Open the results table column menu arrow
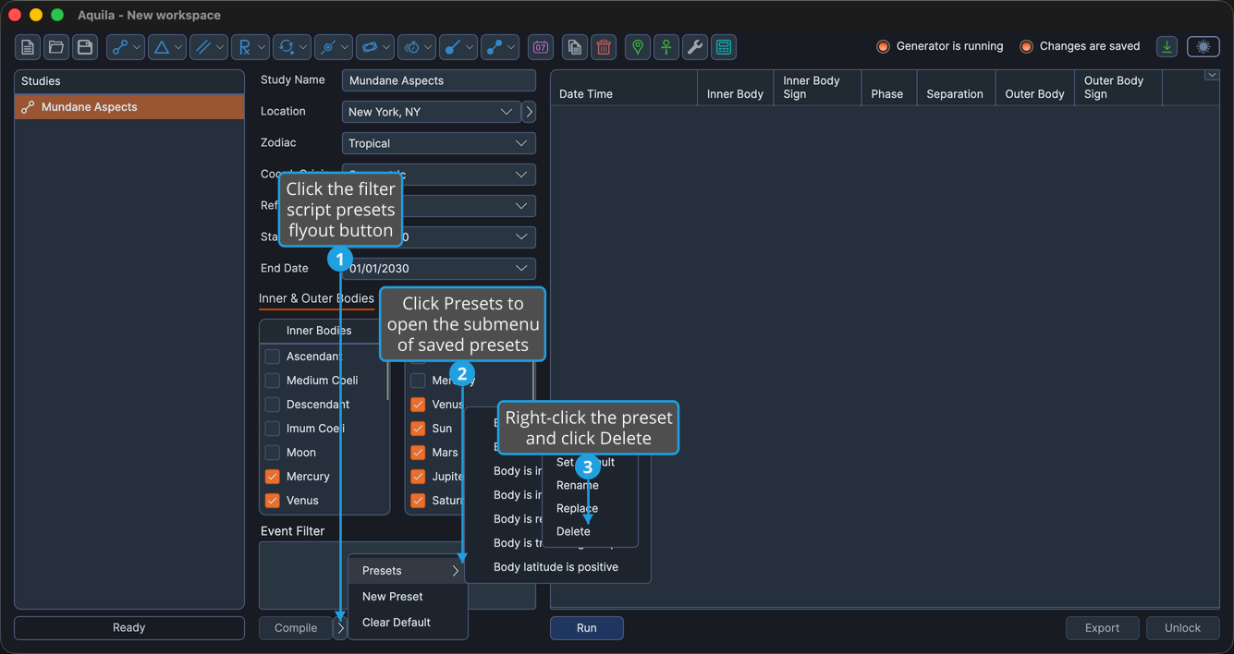This screenshot has height=654, width=1234. [x=1212, y=76]
